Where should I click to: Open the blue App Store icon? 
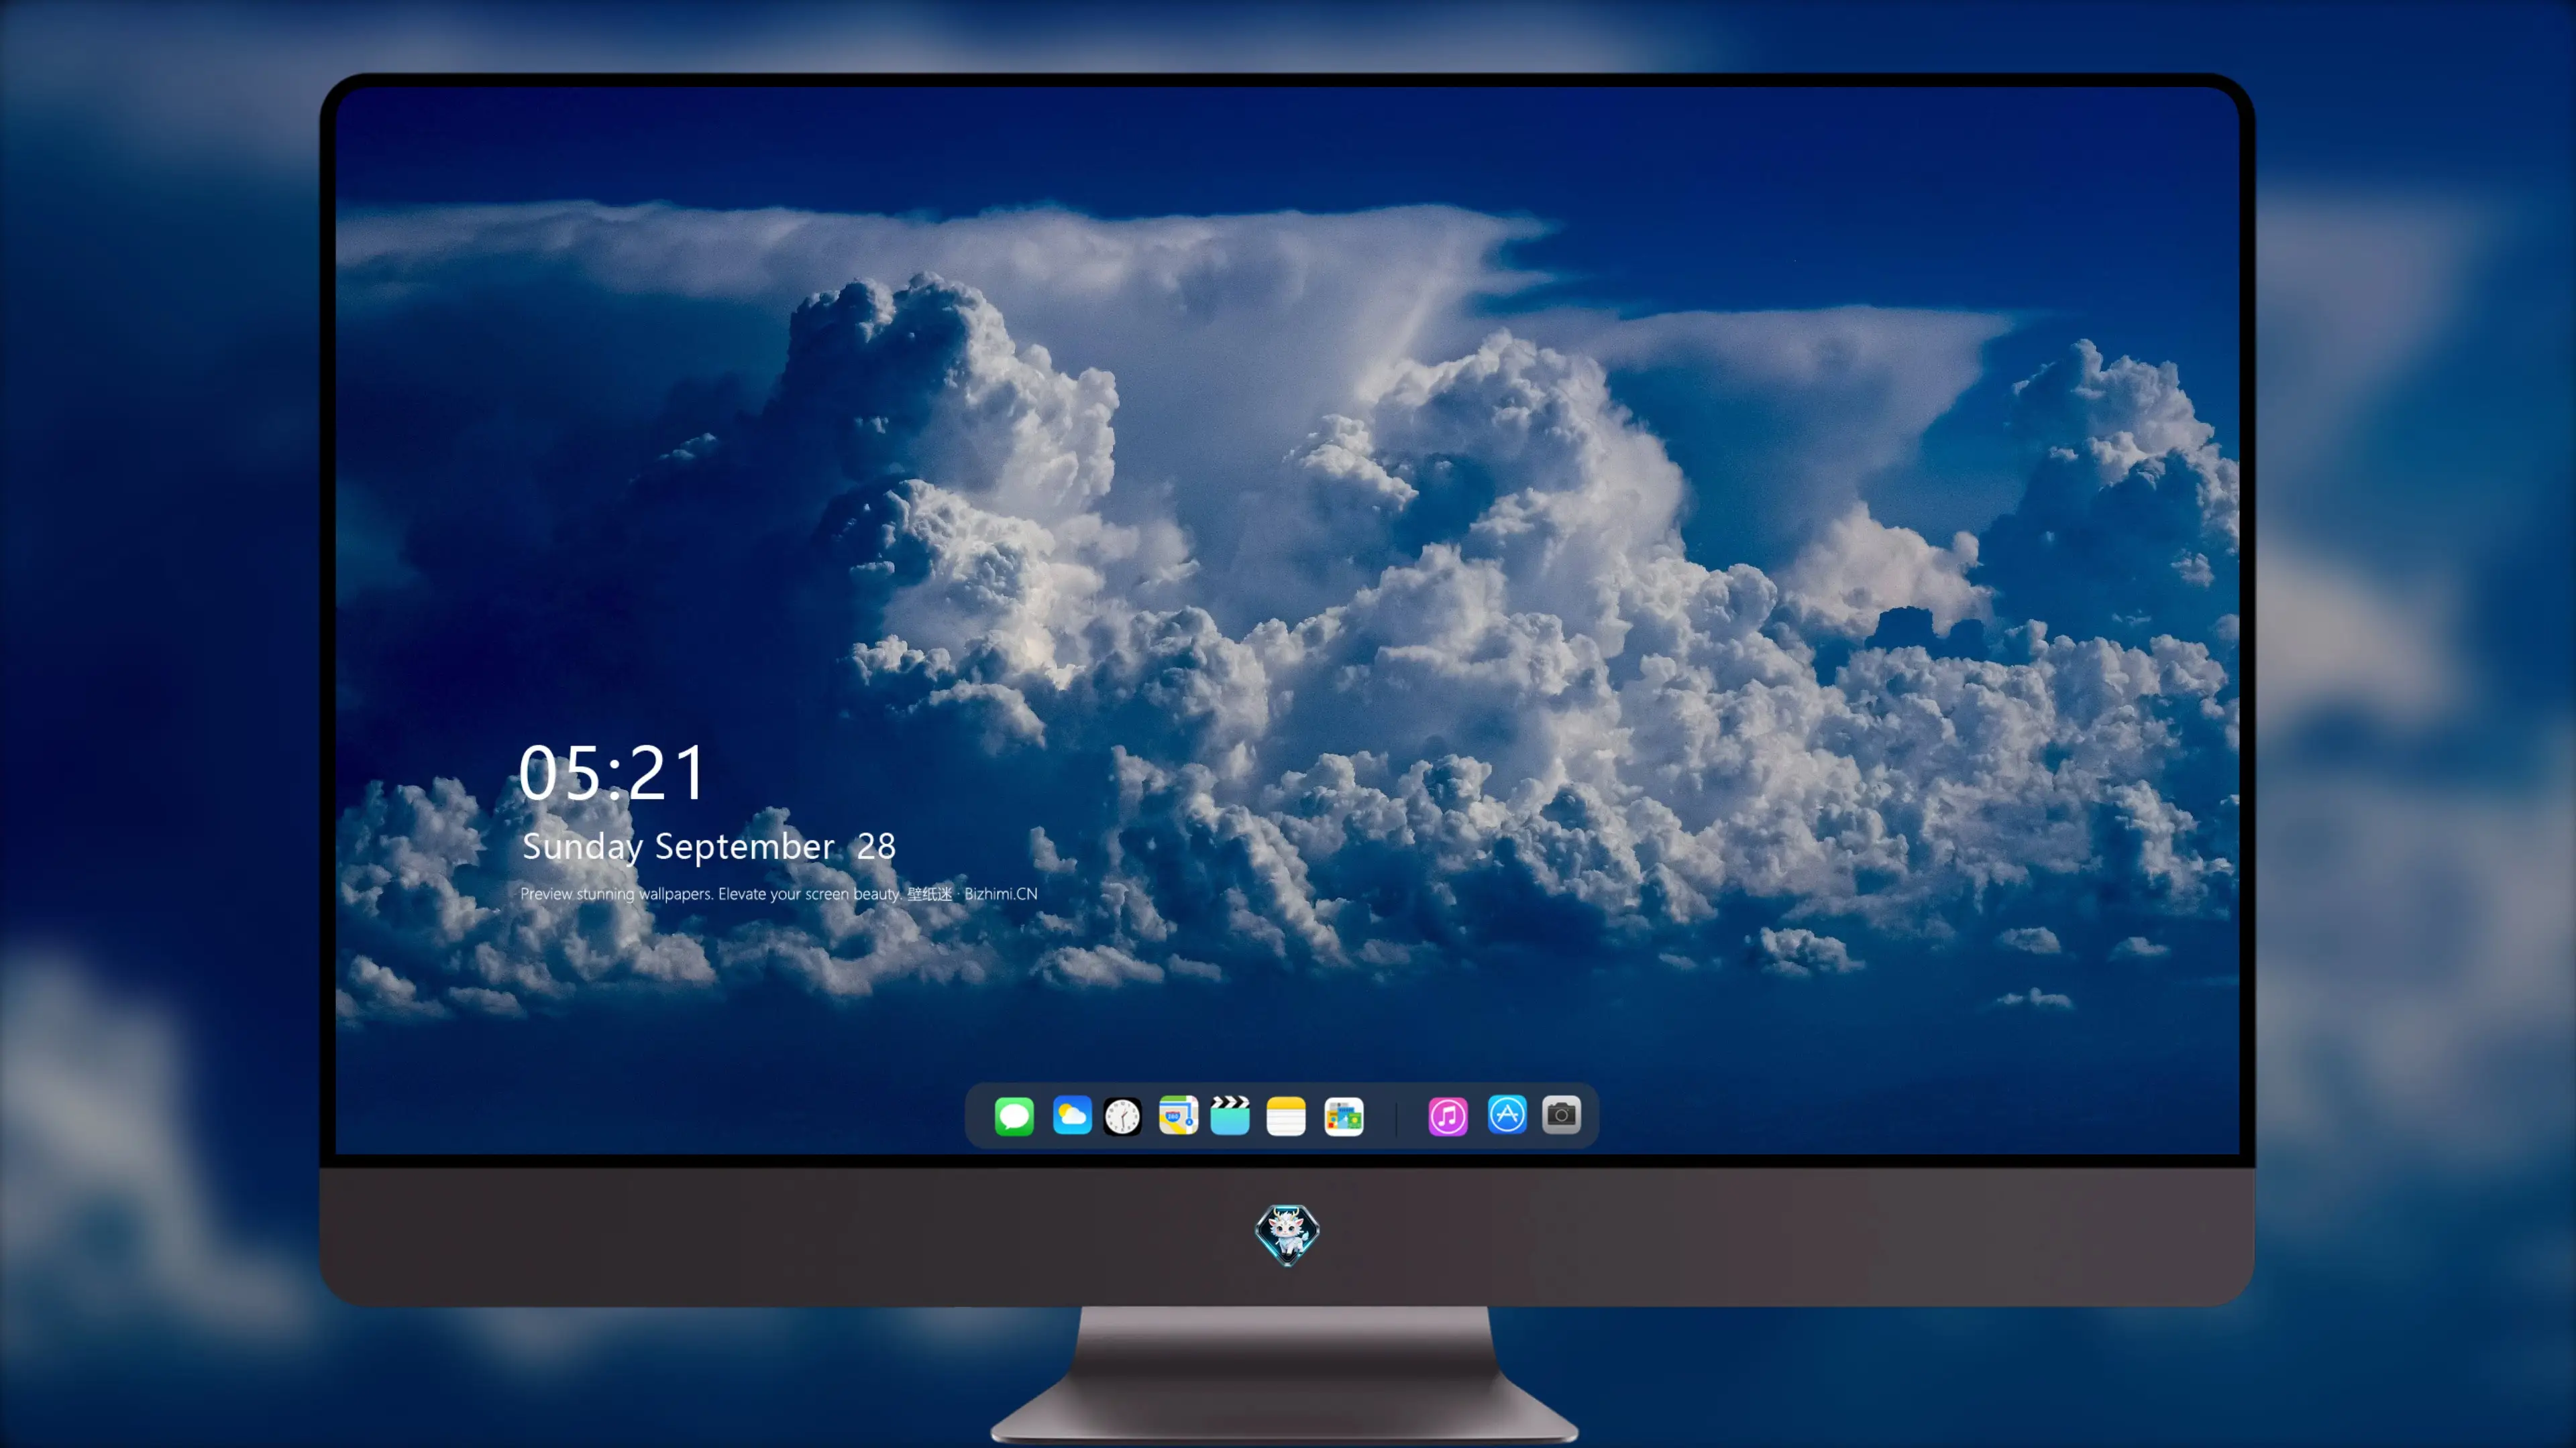pyautogui.click(x=1507, y=1114)
